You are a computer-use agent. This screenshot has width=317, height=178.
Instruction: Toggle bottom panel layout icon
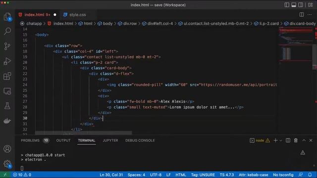coord(294,5)
